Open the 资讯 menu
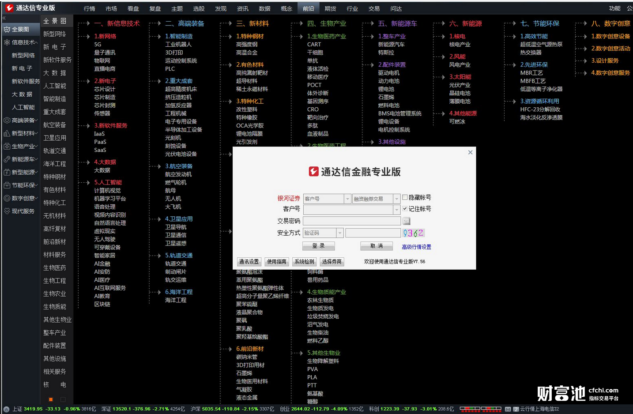633x414 pixels. (243, 8)
